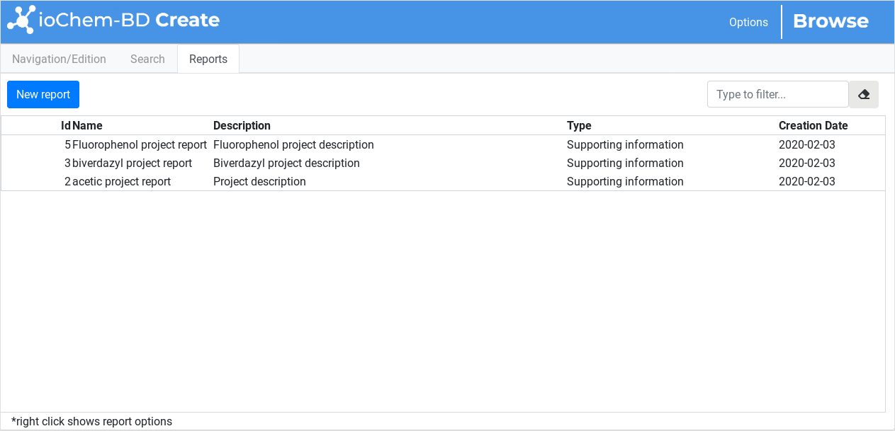Sort reports by the Name column header
The height and width of the screenshot is (431, 895).
tap(87, 125)
